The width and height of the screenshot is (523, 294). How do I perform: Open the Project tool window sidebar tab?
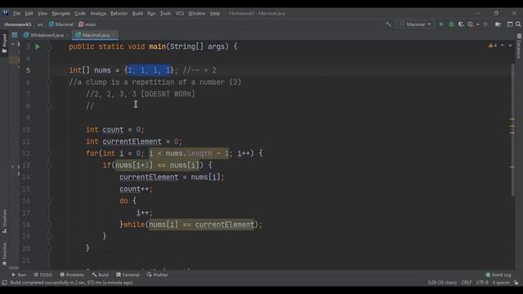[4, 43]
